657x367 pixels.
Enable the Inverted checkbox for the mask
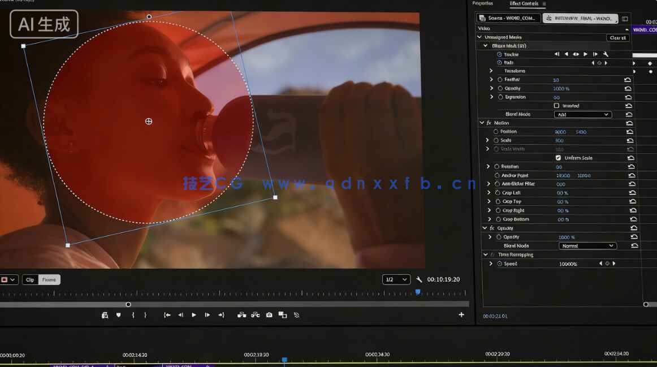[x=556, y=105]
